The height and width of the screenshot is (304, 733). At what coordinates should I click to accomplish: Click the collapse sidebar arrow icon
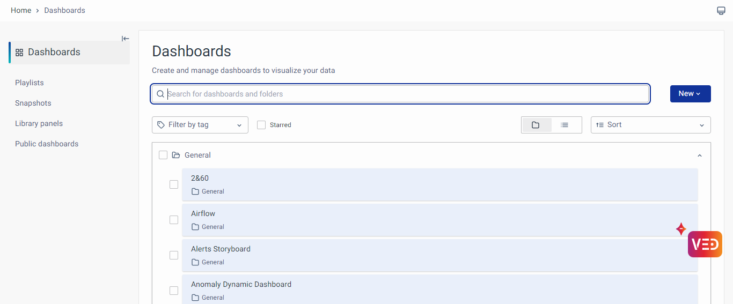pos(125,39)
